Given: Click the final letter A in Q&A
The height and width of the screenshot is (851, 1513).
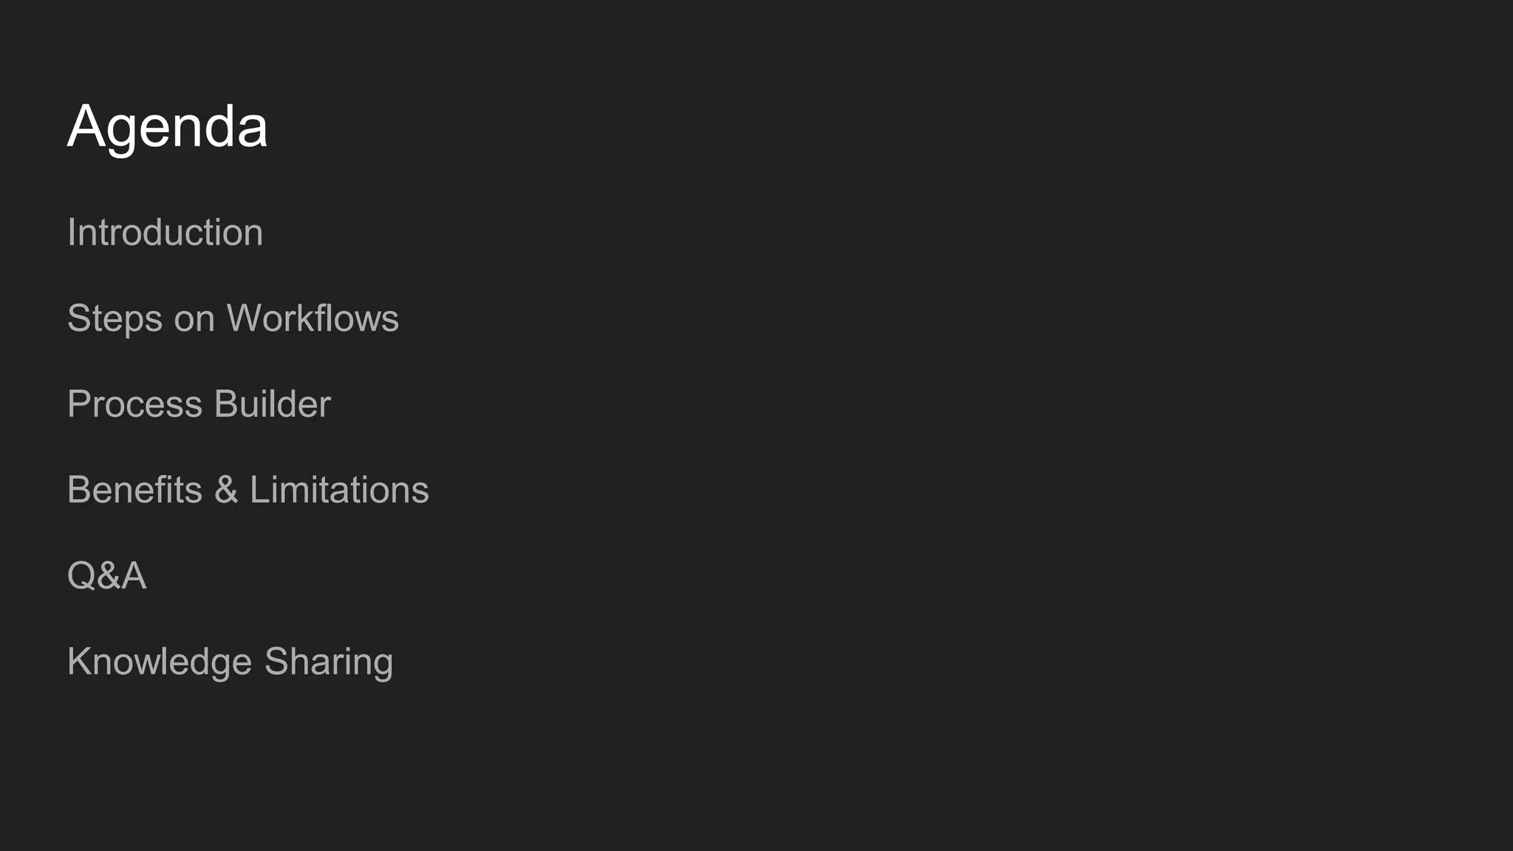Looking at the screenshot, I should tap(134, 575).
